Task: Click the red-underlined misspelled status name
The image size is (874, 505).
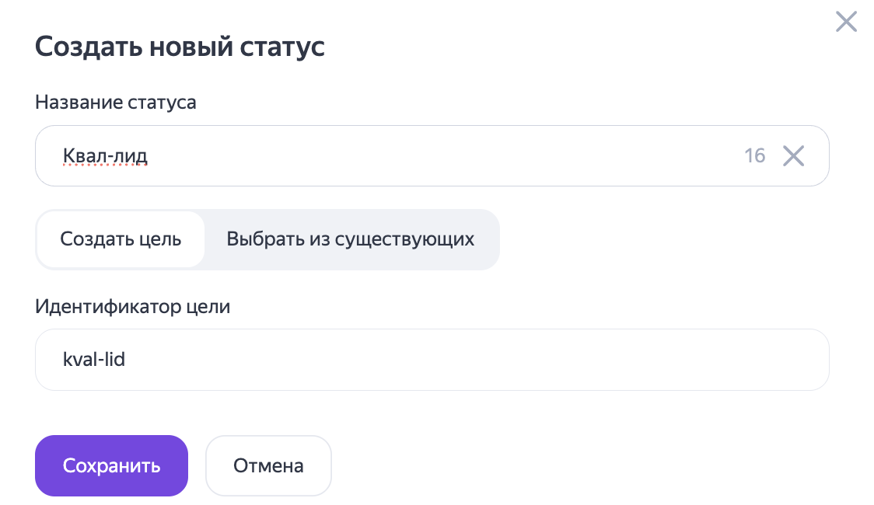Action: tap(105, 156)
